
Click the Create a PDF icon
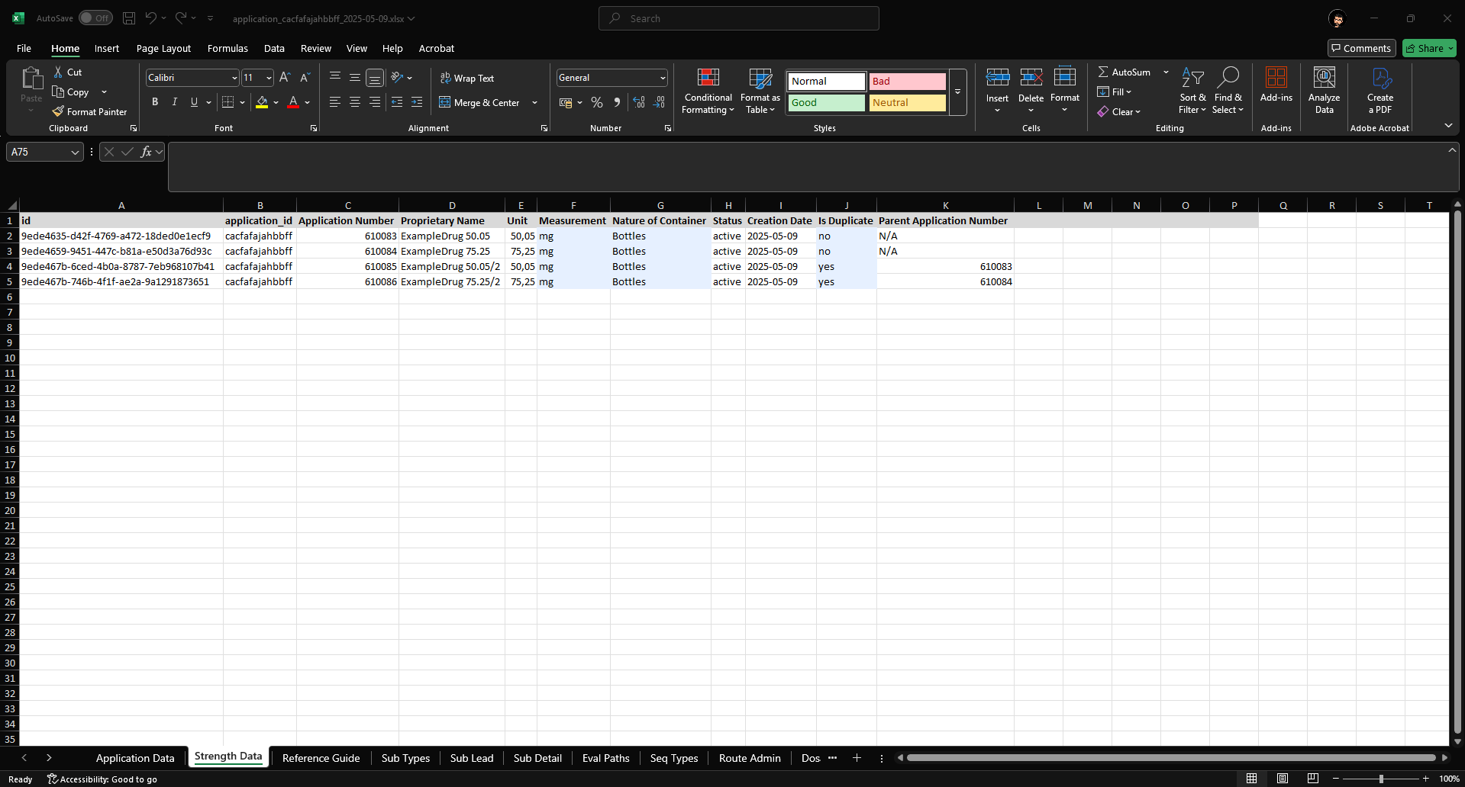tap(1380, 79)
